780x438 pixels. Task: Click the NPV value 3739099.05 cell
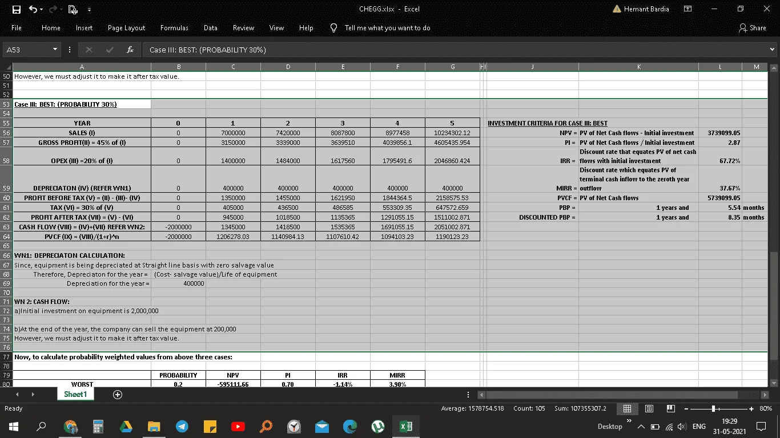(720, 133)
